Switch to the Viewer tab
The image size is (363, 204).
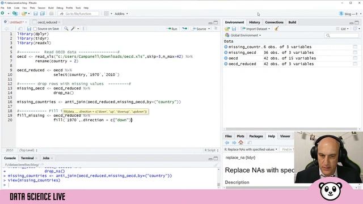285,136
